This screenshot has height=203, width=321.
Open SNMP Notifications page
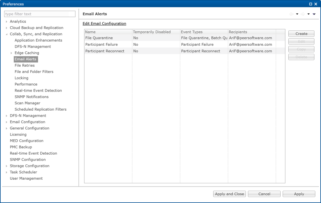point(31,97)
